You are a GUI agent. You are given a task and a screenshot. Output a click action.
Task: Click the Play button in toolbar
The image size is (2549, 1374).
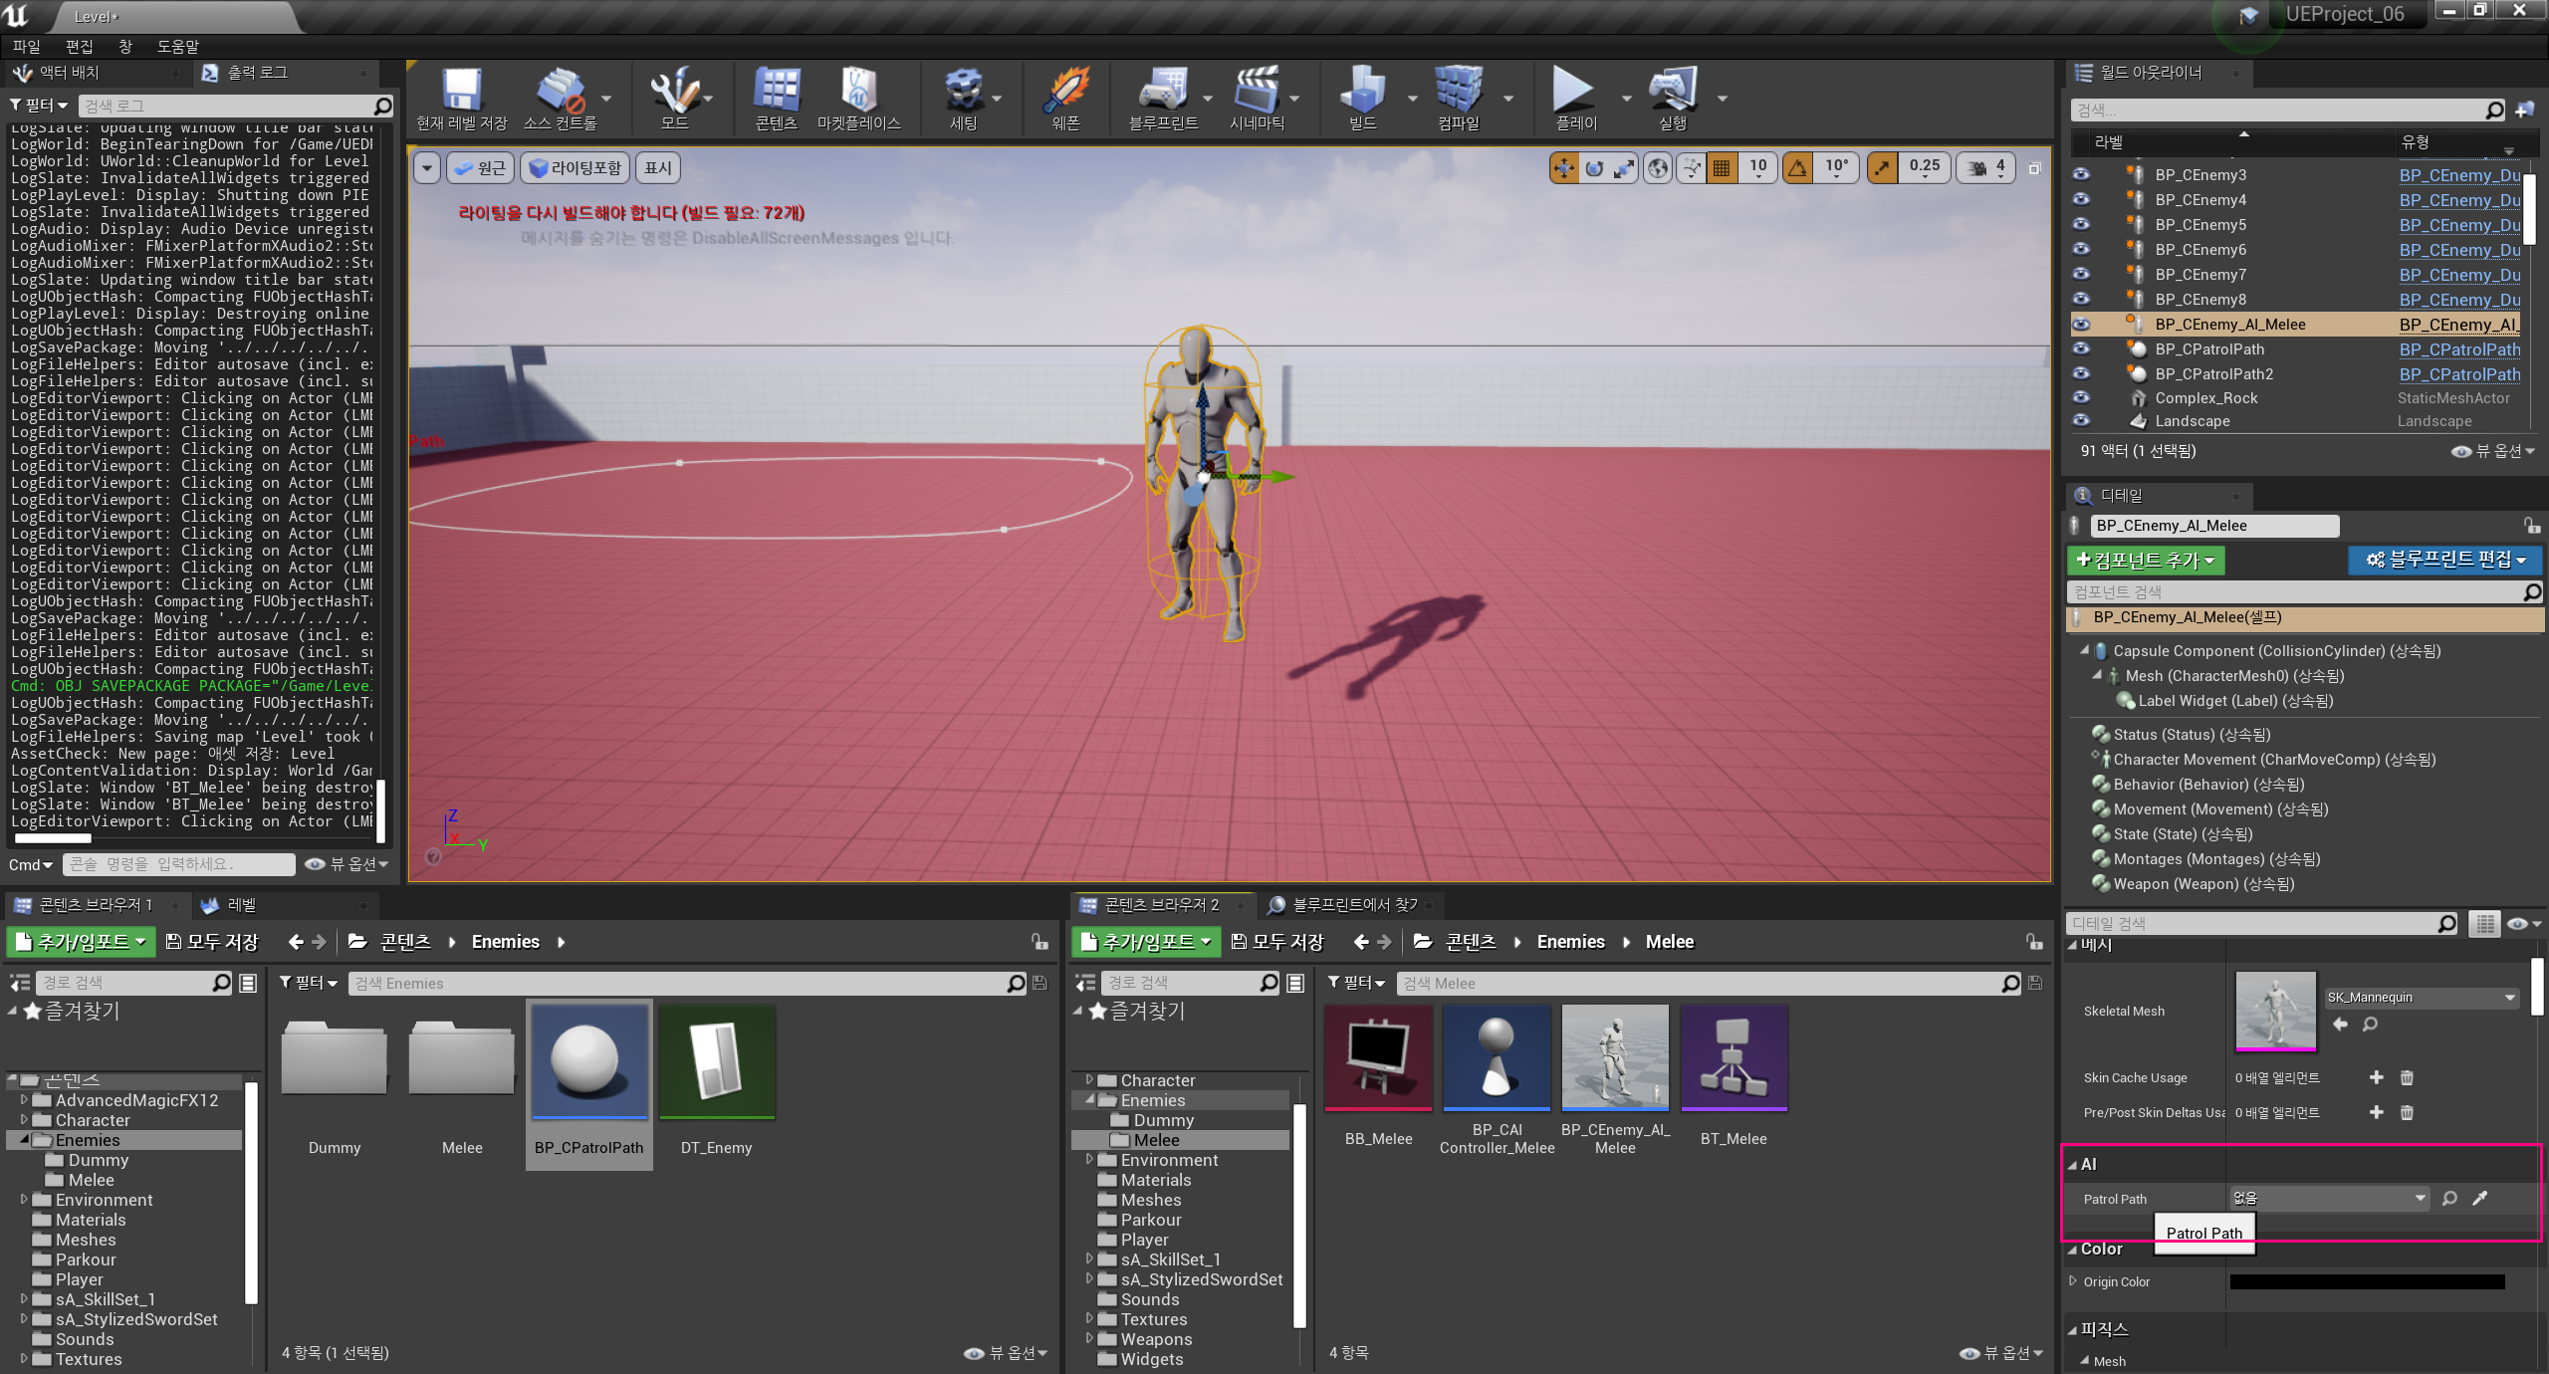point(1573,92)
